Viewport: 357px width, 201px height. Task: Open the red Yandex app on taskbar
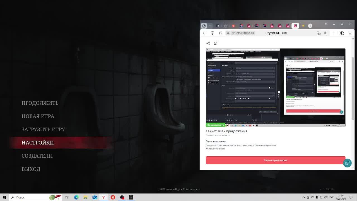point(113,197)
